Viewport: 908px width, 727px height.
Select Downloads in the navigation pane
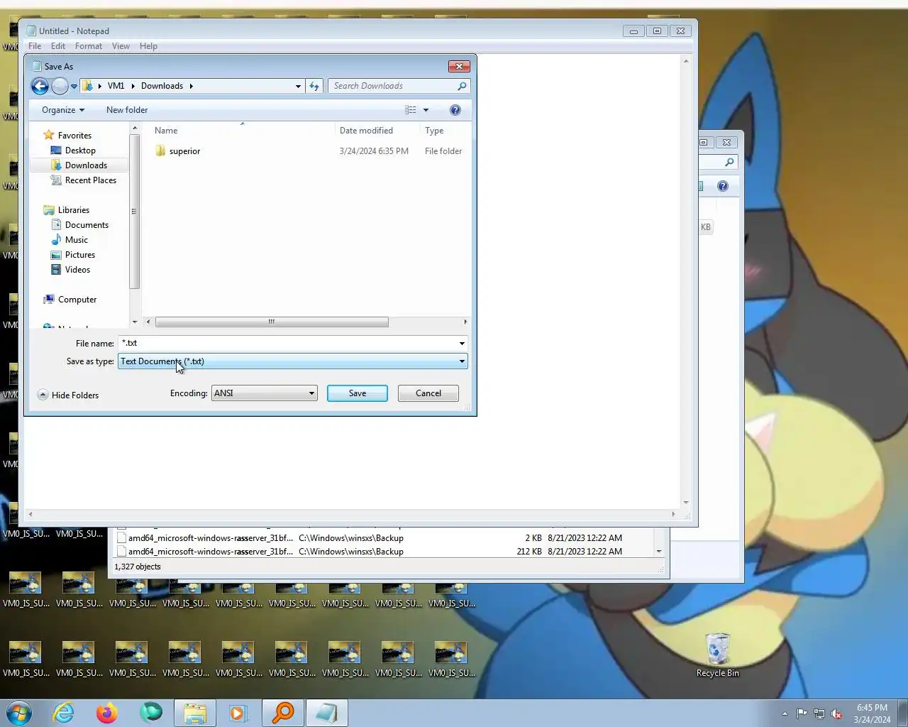coord(86,165)
